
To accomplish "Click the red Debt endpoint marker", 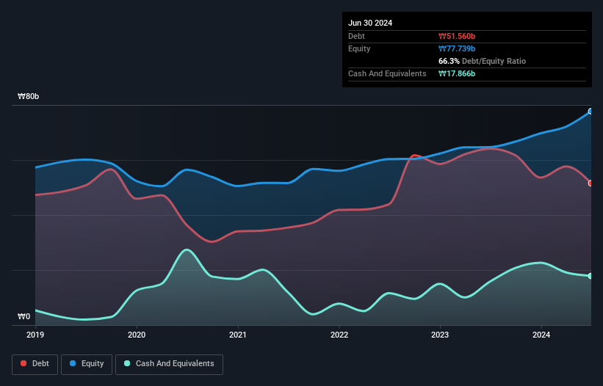I will (x=591, y=183).
